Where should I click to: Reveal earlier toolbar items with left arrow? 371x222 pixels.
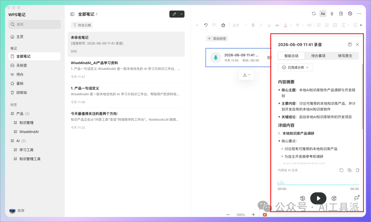(196, 25)
